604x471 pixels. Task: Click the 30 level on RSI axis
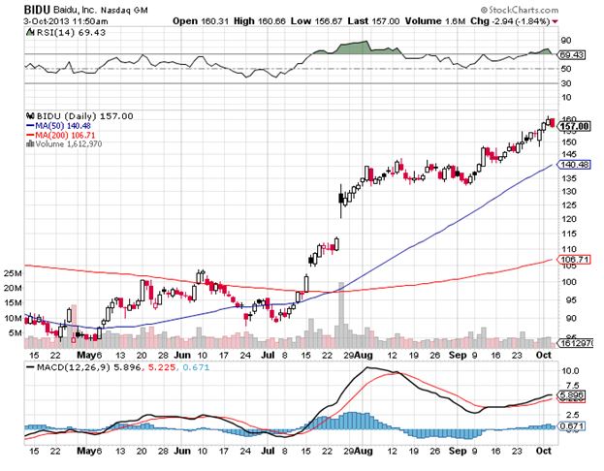pyautogui.click(x=566, y=83)
